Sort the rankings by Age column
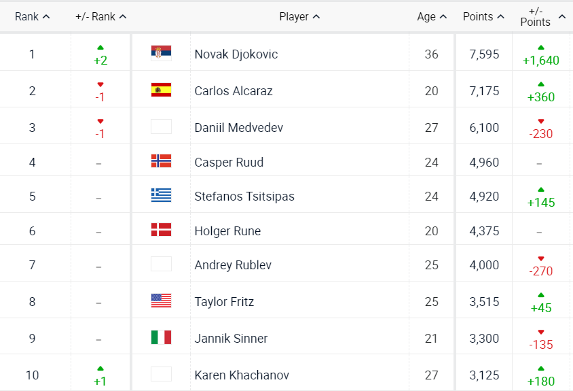This screenshot has width=573, height=391. [x=432, y=16]
